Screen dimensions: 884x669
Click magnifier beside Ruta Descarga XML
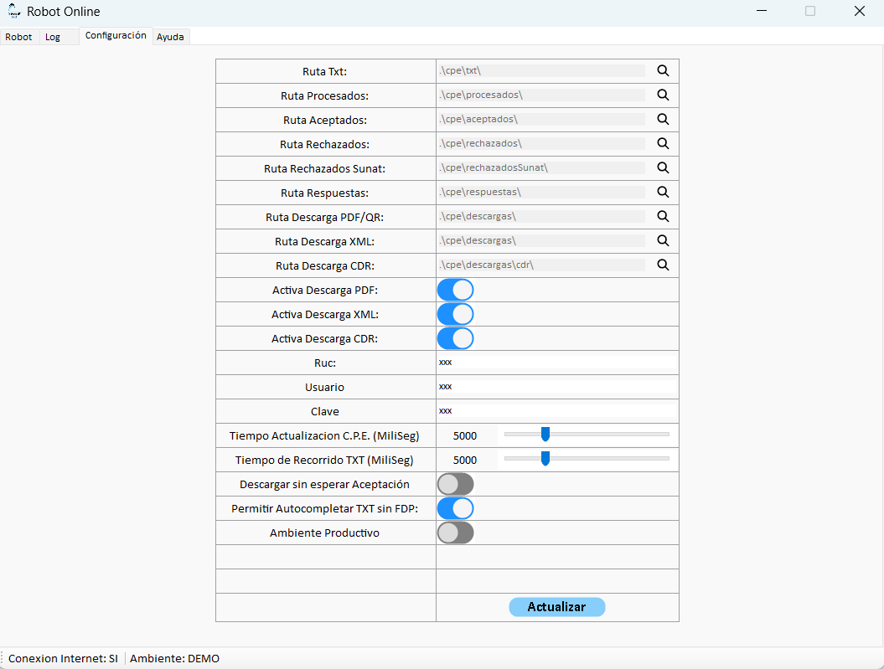pos(663,240)
